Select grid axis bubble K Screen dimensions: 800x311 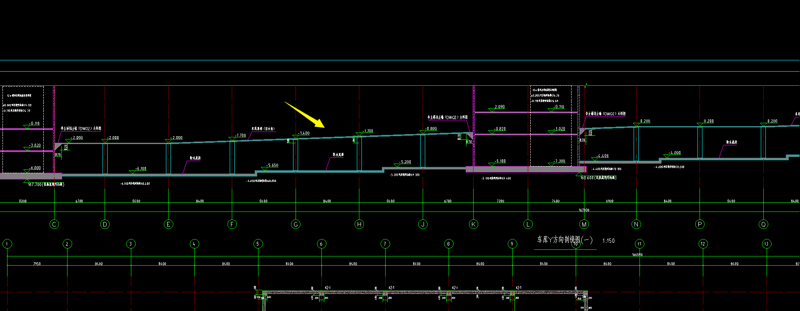474,224
